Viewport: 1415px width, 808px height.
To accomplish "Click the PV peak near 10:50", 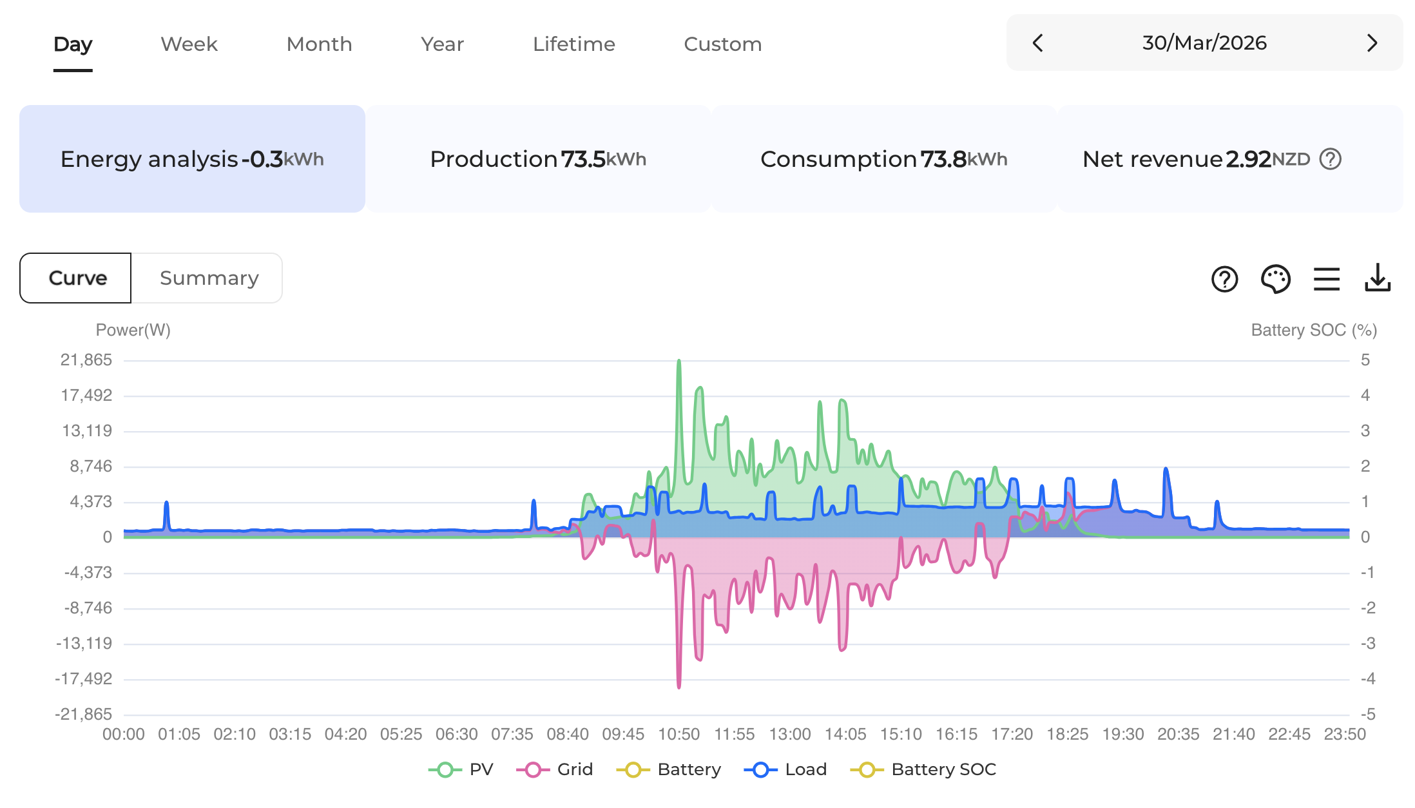I will 679,362.
